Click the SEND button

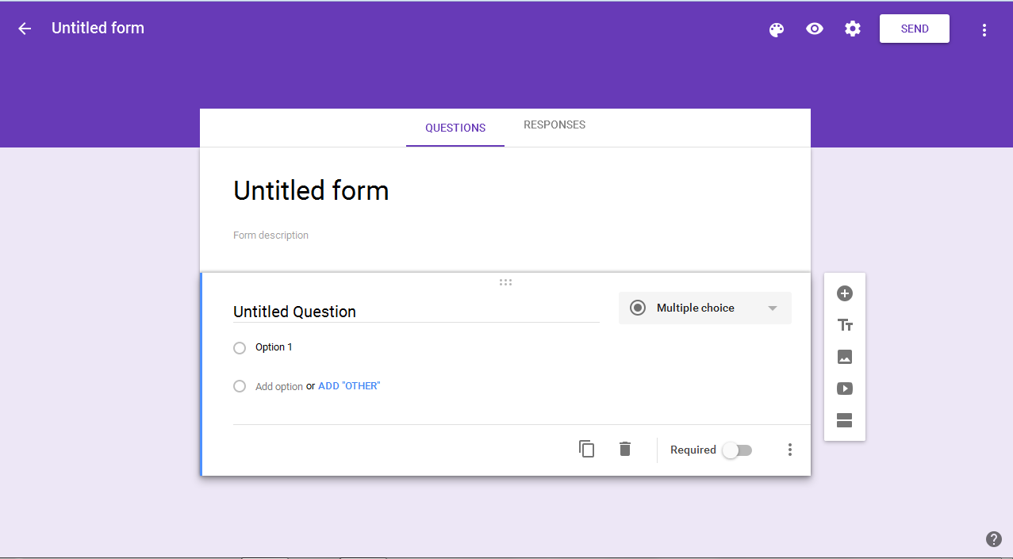pyautogui.click(x=914, y=28)
